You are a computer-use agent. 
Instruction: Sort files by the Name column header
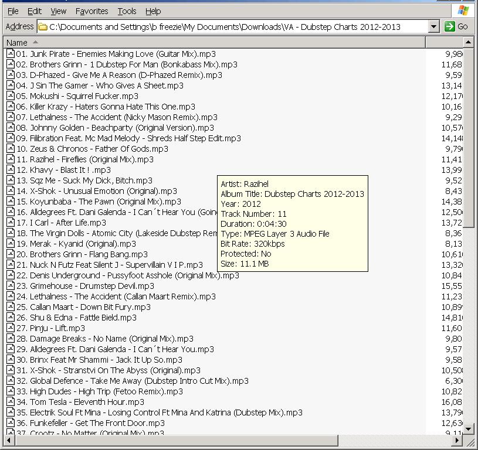(17, 42)
